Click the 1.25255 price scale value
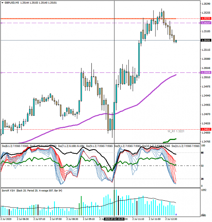Screen dimensions: 212x222 click(x=206, y=13)
